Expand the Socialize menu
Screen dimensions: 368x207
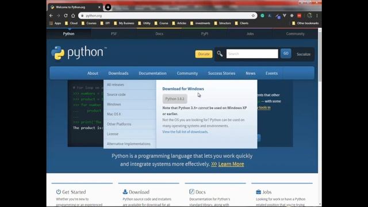(x=304, y=54)
